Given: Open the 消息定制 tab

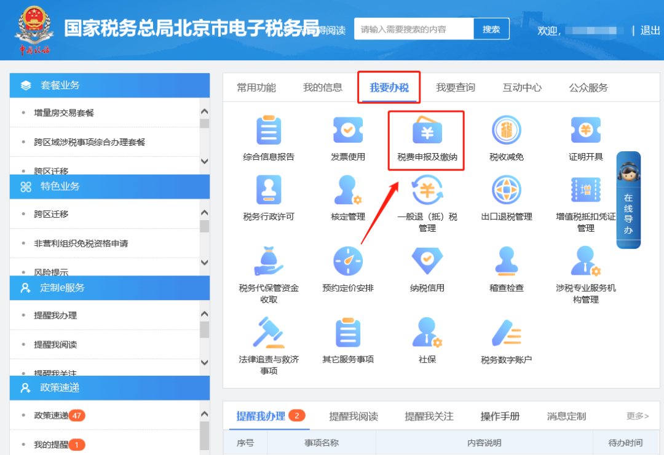Looking at the screenshot, I should pyautogui.click(x=567, y=416).
